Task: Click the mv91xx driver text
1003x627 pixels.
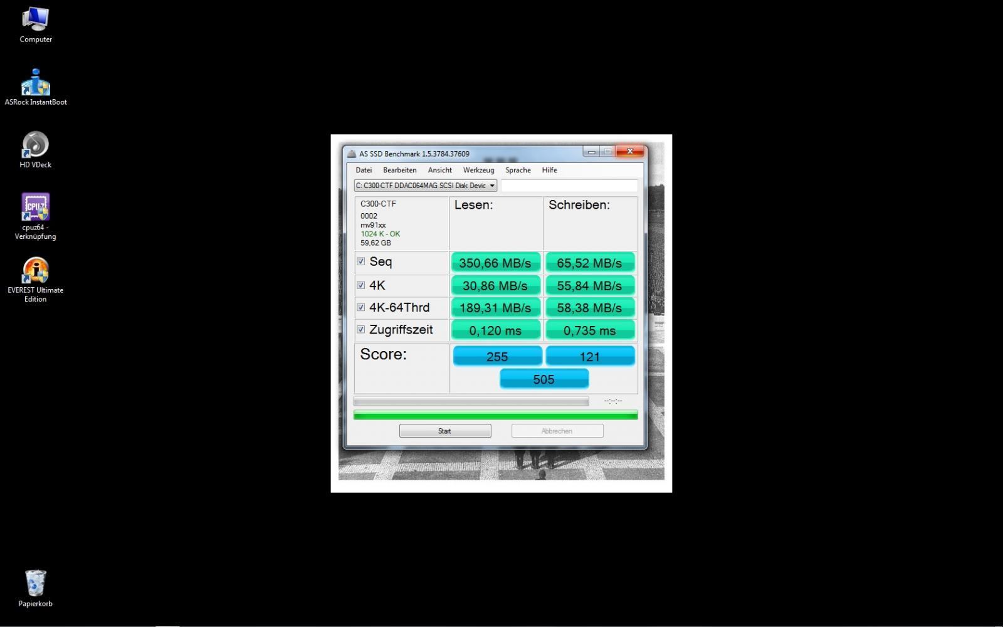Action: coord(373,225)
